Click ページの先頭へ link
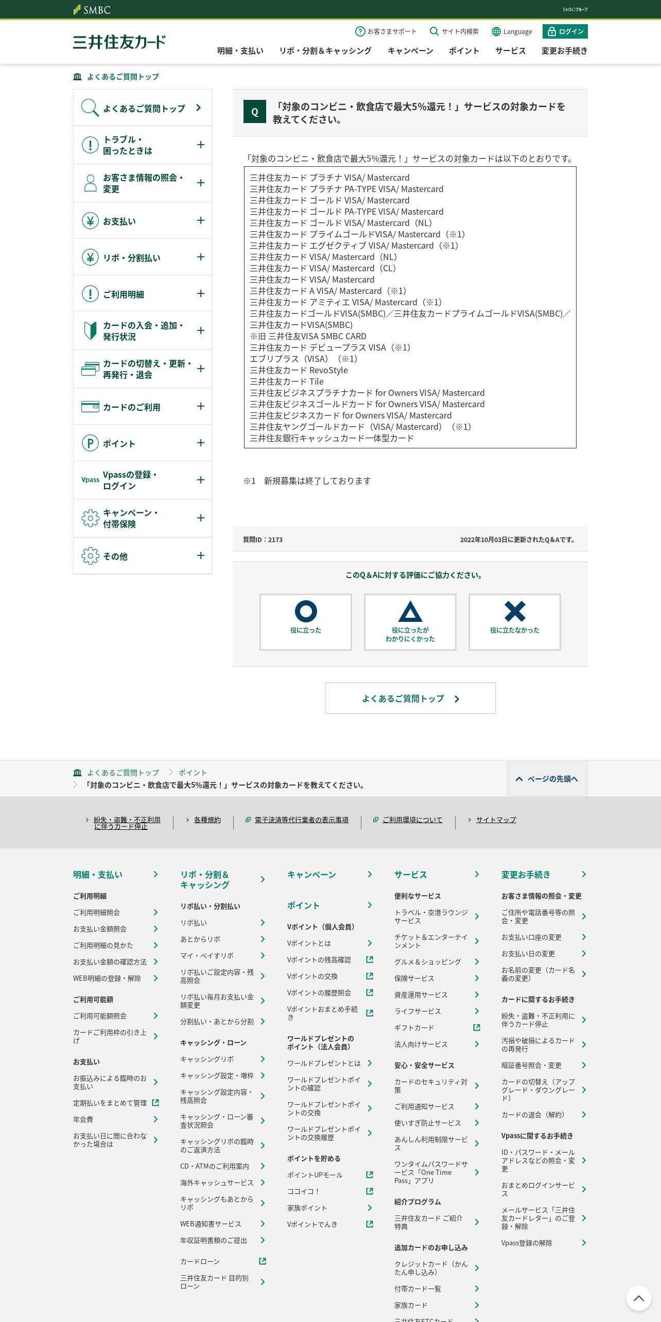The image size is (661, 1322). pos(547,779)
